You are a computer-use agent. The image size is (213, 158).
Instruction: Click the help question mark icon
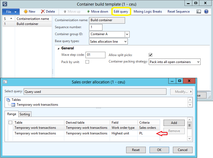pyautogui.click(x=206, y=12)
